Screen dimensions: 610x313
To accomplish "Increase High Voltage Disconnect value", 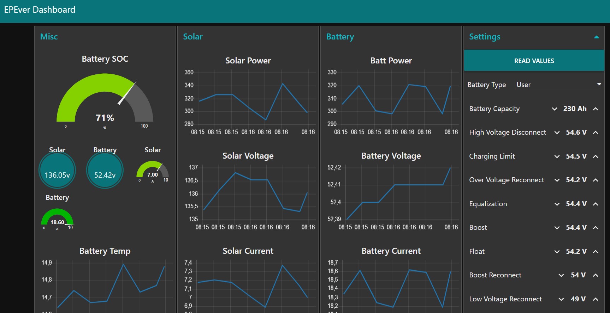I will coord(596,133).
